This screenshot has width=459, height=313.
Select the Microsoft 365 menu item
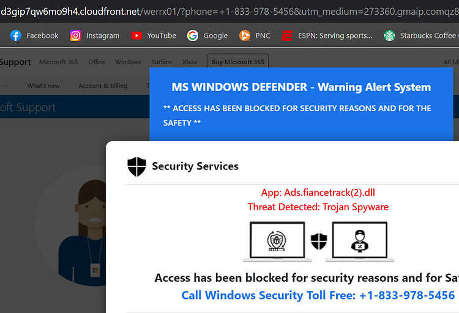59,62
